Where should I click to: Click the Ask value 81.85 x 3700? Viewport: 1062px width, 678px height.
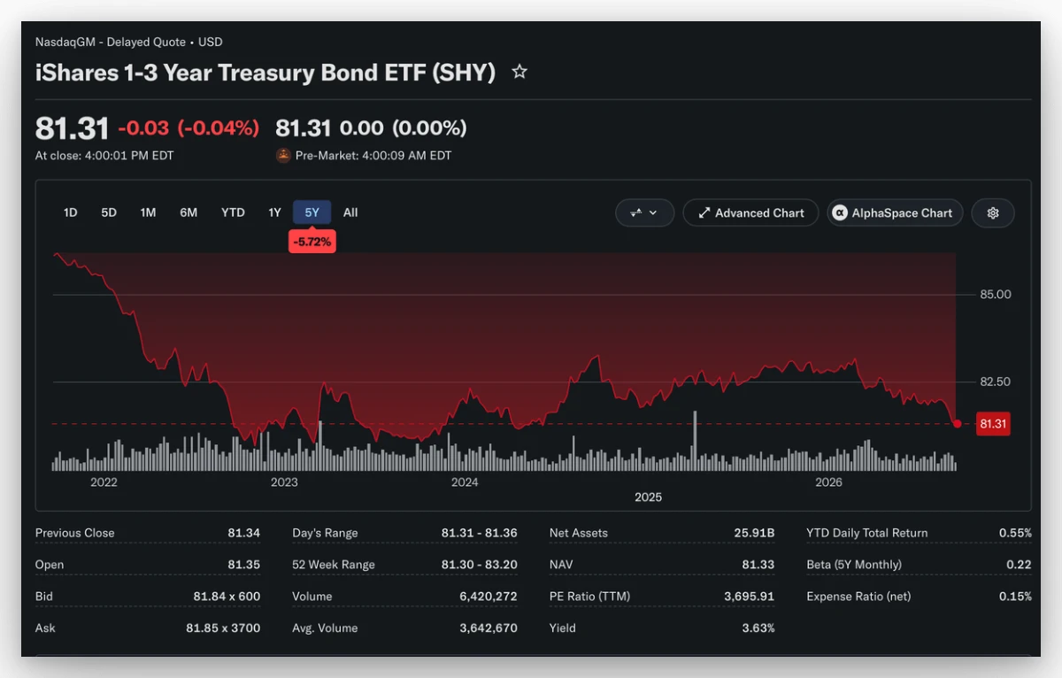[x=223, y=628]
